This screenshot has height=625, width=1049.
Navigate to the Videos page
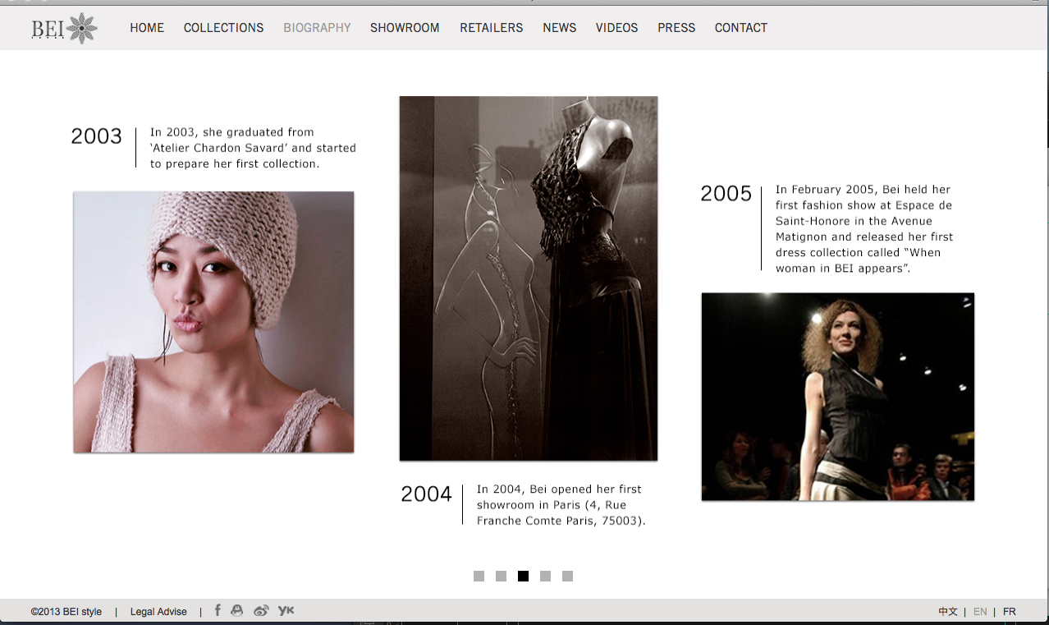(616, 28)
